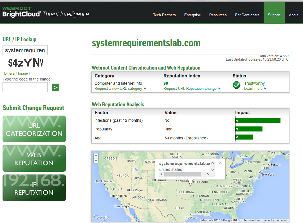The width and height of the screenshot is (303, 223).
Task: Click the captcha image S4zYN
Action: coord(26,63)
